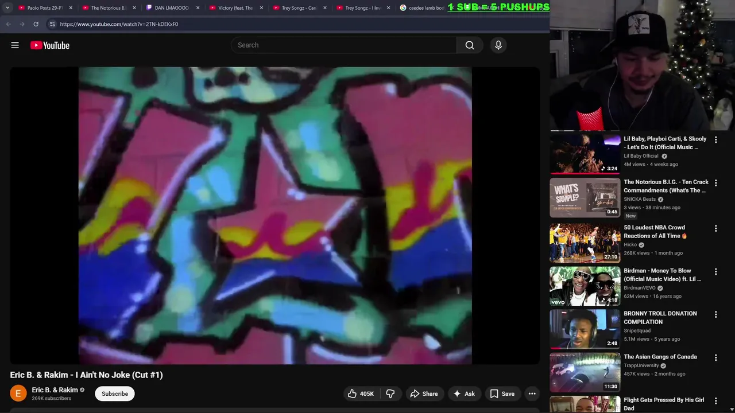Image resolution: width=735 pixels, height=413 pixels.
Task: Open options menu for 50 Loudest NBA Crowd
Action: pos(715,228)
